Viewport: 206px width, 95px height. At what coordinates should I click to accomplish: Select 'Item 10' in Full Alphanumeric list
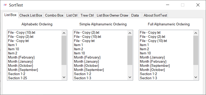click(x=166, y=53)
